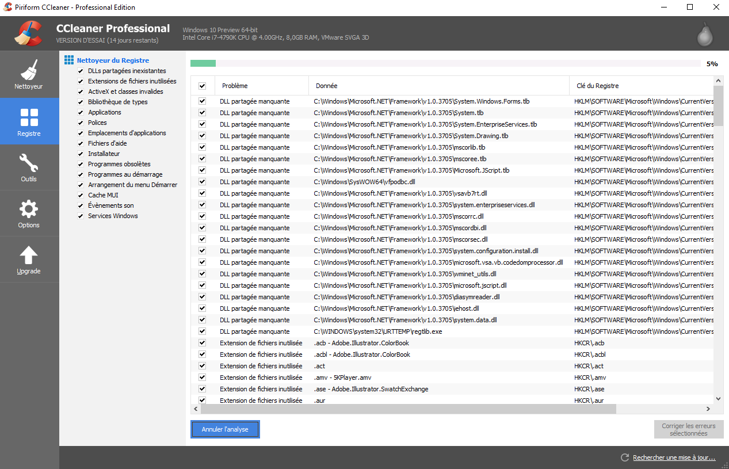Toggle the select-all checkbox in table header
Viewport: 729px width, 469px height.
pos(202,86)
